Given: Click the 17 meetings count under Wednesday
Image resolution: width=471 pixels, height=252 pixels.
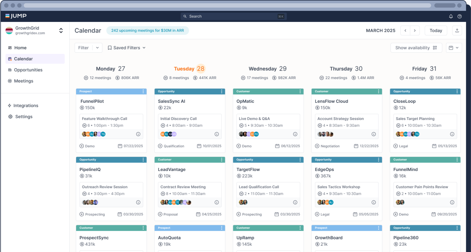Looking at the screenshot, I should (x=255, y=78).
